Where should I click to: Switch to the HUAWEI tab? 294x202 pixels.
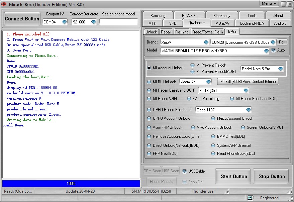pyautogui.click(x=189, y=16)
